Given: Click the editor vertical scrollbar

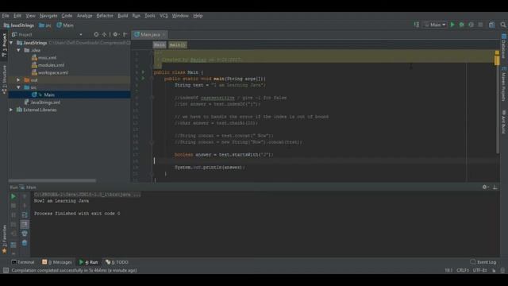Looking at the screenshot, I should point(498,102).
